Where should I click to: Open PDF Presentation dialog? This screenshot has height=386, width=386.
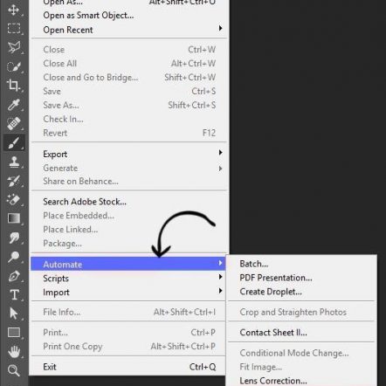(x=276, y=278)
